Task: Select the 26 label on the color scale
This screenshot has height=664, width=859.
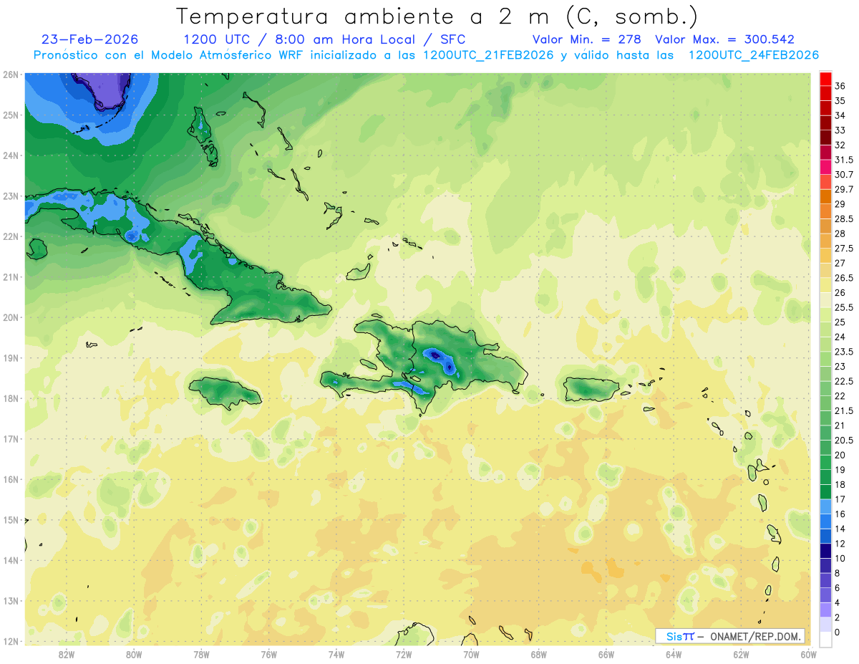Action: pyautogui.click(x=840, y=292)
